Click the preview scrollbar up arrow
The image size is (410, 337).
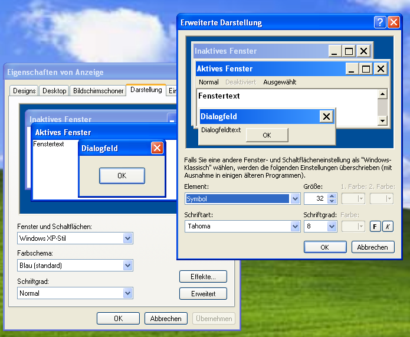coord(382,94)
